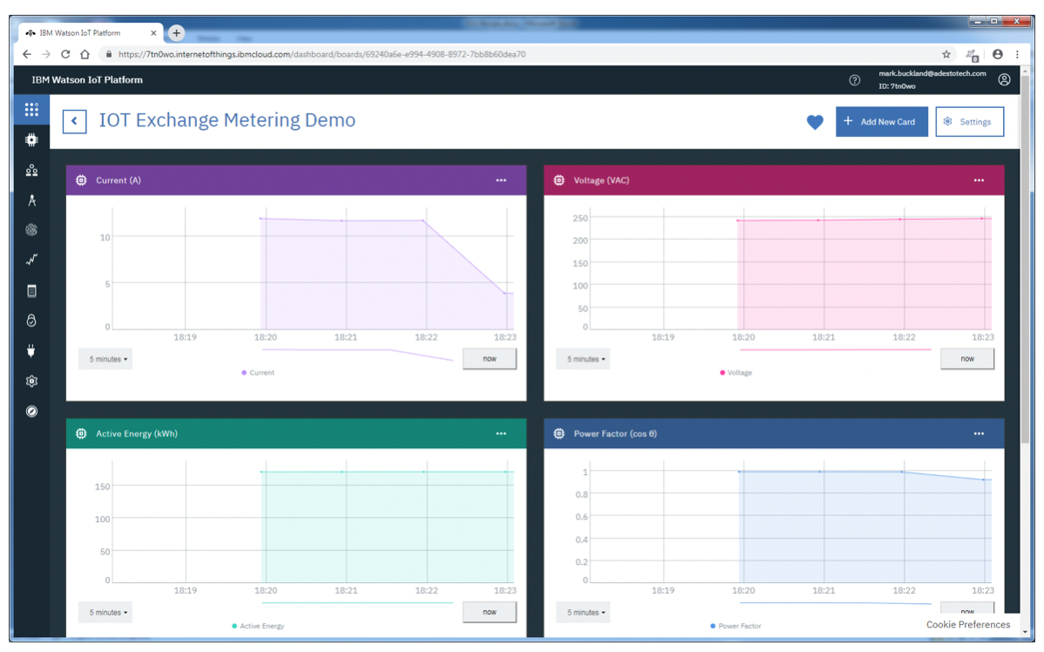Open the Usage chart icon in sidebar
The image size is (1044, 652).
[31, 260]
